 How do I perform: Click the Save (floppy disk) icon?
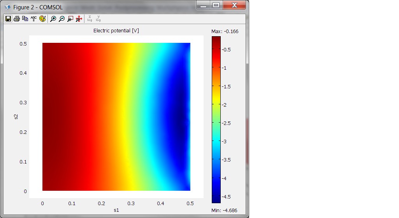point(8,19)
